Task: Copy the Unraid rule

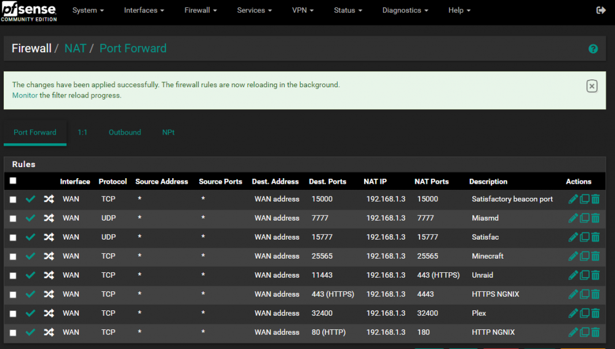Action: 584,275
